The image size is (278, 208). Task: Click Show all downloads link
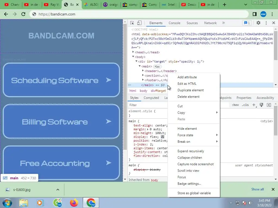257,189
